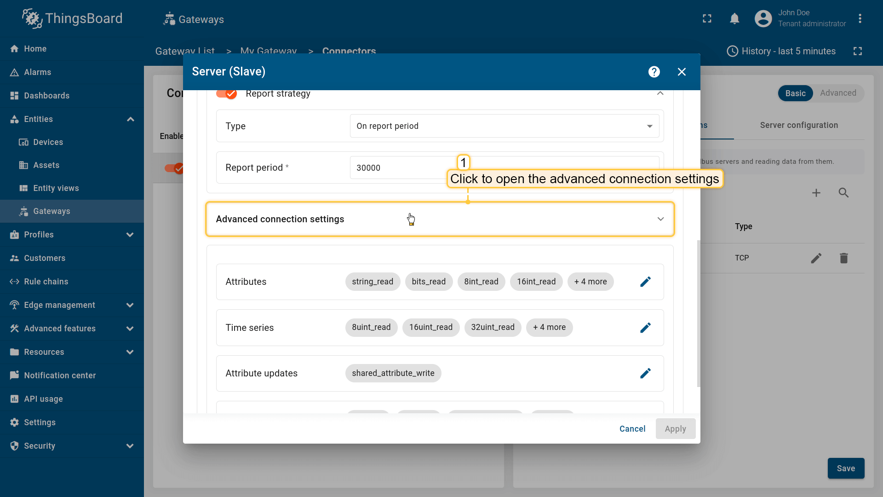The image size is (883, 497).
Task: Edit the Attributes row with pencil icon
Action: click(x=645, y=282)
